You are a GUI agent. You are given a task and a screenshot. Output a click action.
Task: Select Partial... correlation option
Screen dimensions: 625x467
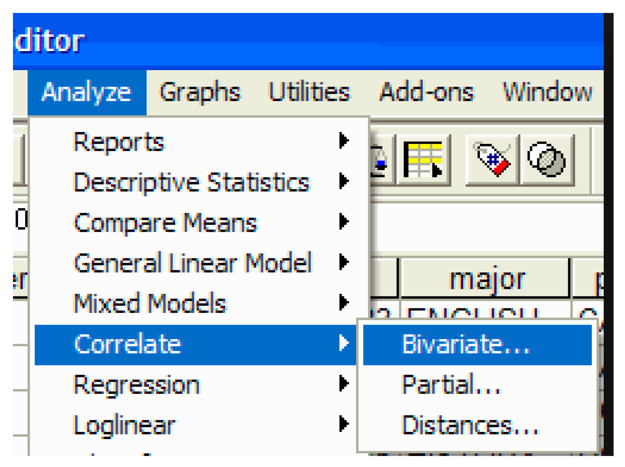[451, 385]
